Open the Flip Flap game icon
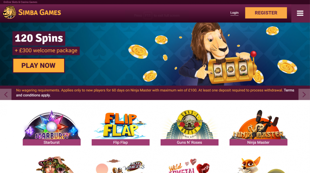 tap(120, 125)
